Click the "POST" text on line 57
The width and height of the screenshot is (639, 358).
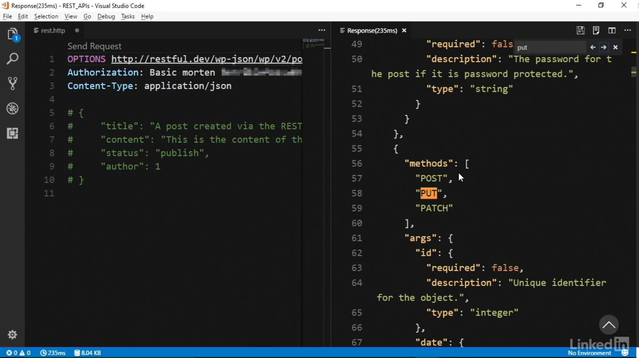pyautogui.click(x=432, y=178)
